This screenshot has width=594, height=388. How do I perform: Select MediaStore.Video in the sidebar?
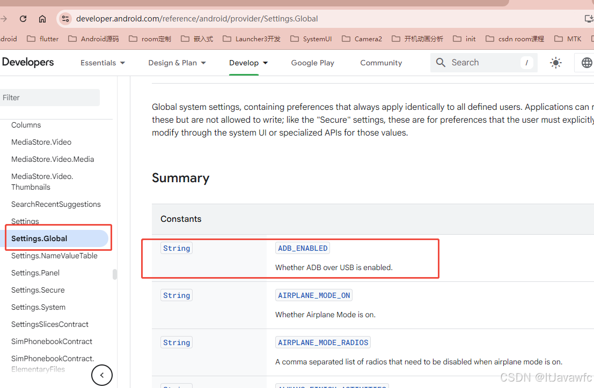coord(41,142)
